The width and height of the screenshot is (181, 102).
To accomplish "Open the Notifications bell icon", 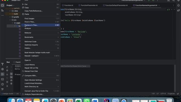I will coord(178,5).
